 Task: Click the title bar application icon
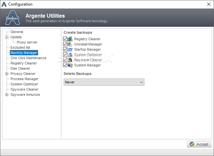tap(4, 4)
